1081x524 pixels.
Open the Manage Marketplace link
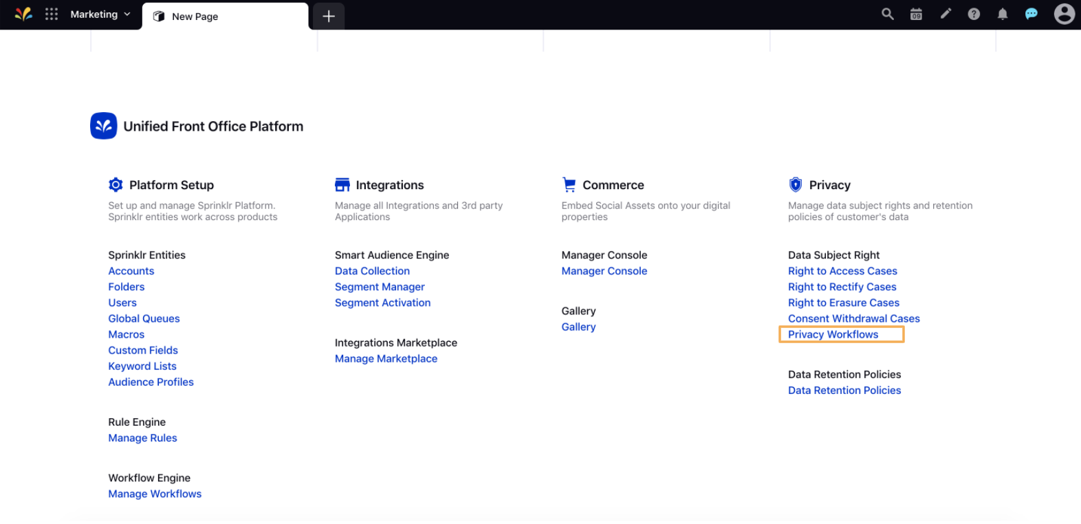[386, 358]
